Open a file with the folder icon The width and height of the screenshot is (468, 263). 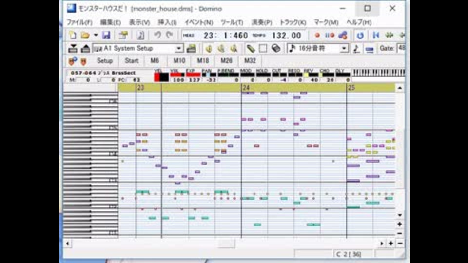point(85,35)
